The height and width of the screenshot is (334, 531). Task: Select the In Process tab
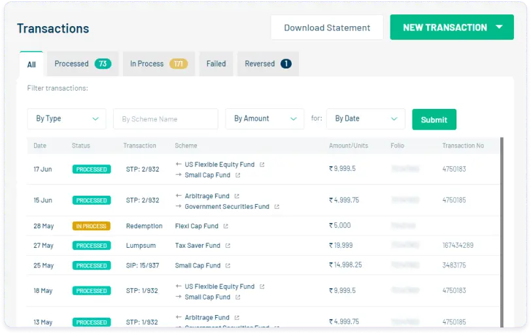(x=158, y=64)
